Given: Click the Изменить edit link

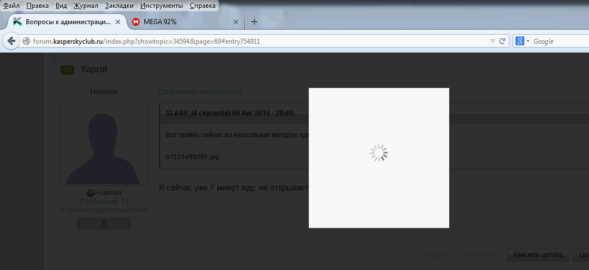Looking at the screenshot, I should point(481,255).
